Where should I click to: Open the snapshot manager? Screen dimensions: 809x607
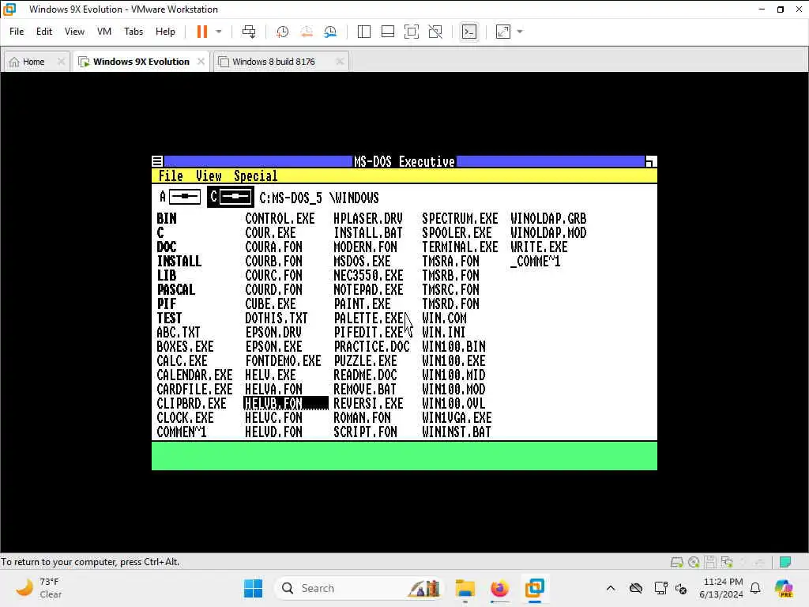[330, 32]
